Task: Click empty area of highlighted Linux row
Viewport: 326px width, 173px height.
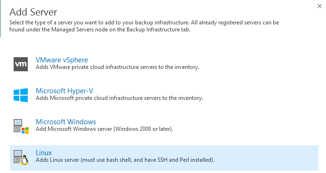Action: tap(266, 158)
